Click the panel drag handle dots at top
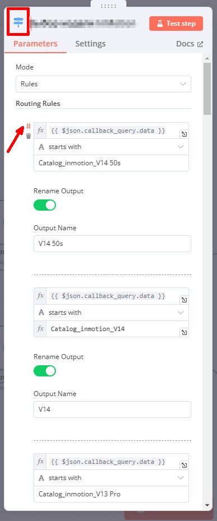 point(108,6)
